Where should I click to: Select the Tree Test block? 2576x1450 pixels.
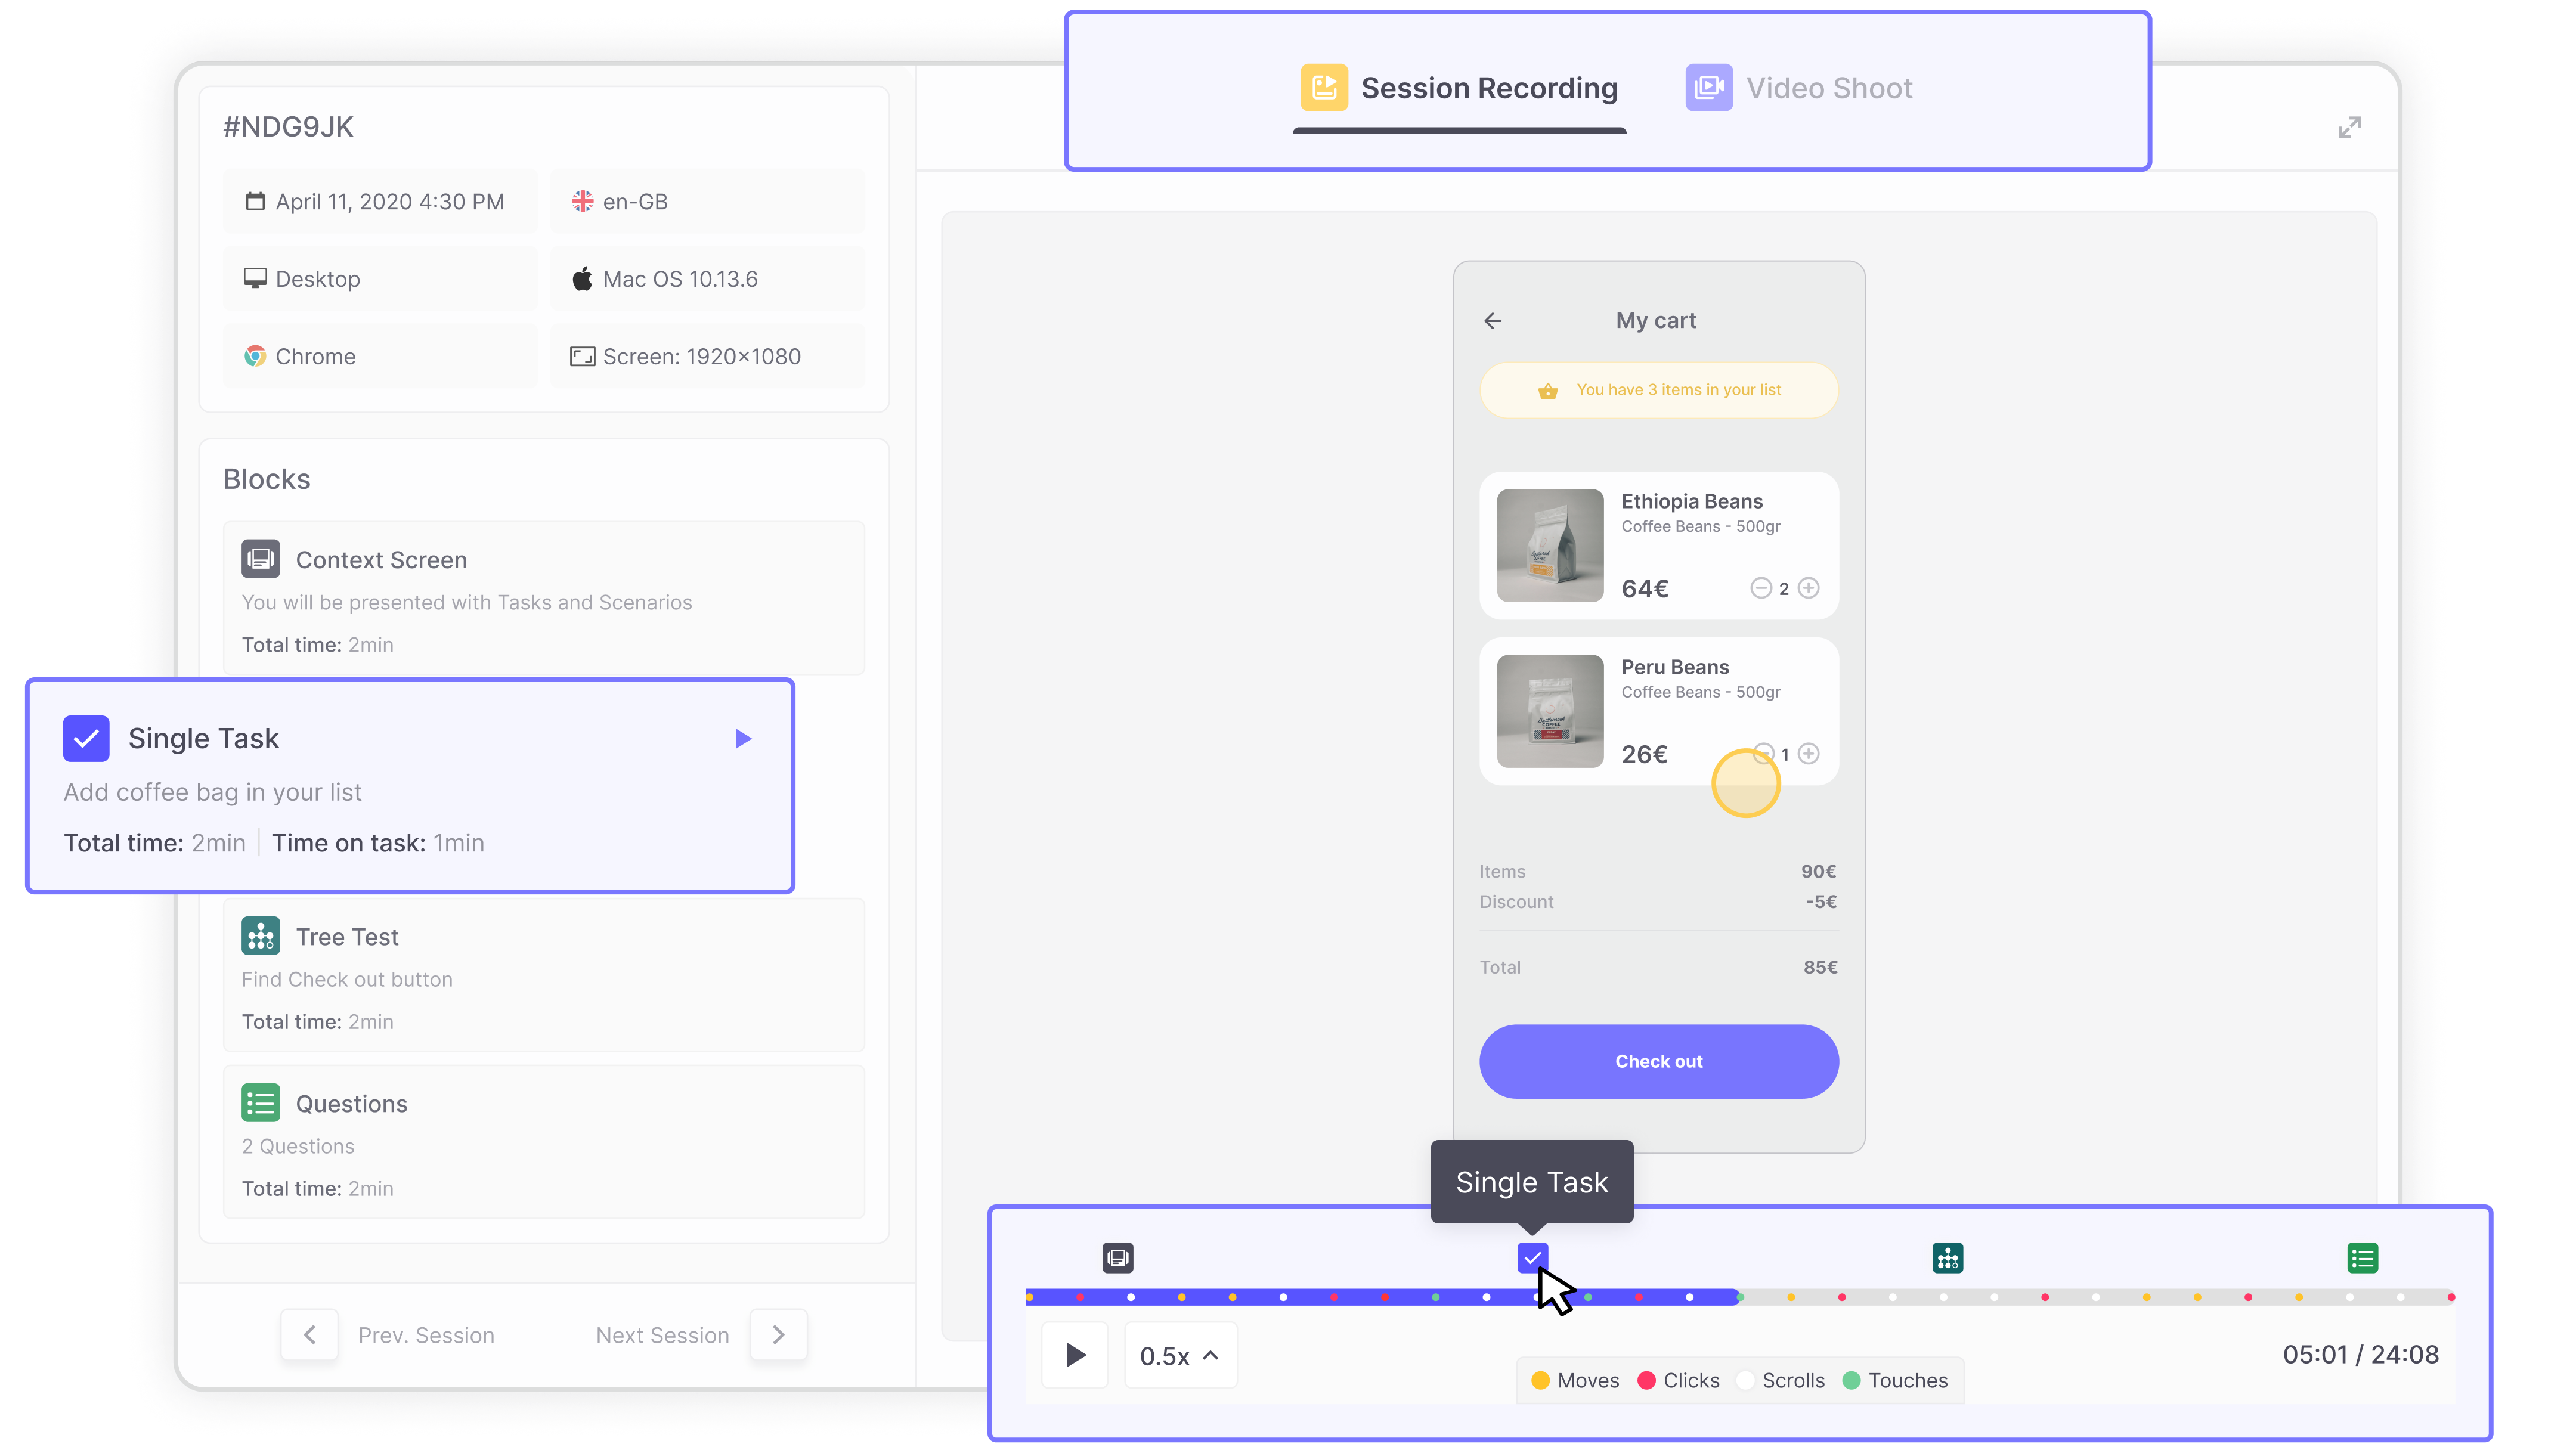pyautogui.click(x=543, y=975)
